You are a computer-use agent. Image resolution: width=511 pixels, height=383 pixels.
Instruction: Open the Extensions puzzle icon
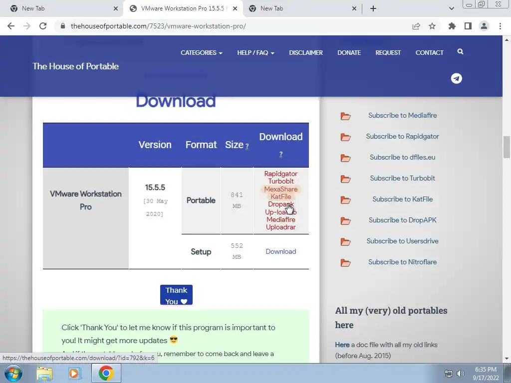pyautogui.click(x=452, y=26)
